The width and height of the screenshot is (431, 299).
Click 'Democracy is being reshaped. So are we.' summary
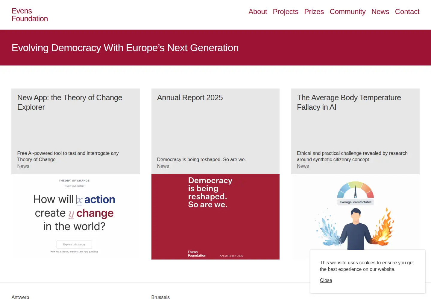tap(201, 159)
